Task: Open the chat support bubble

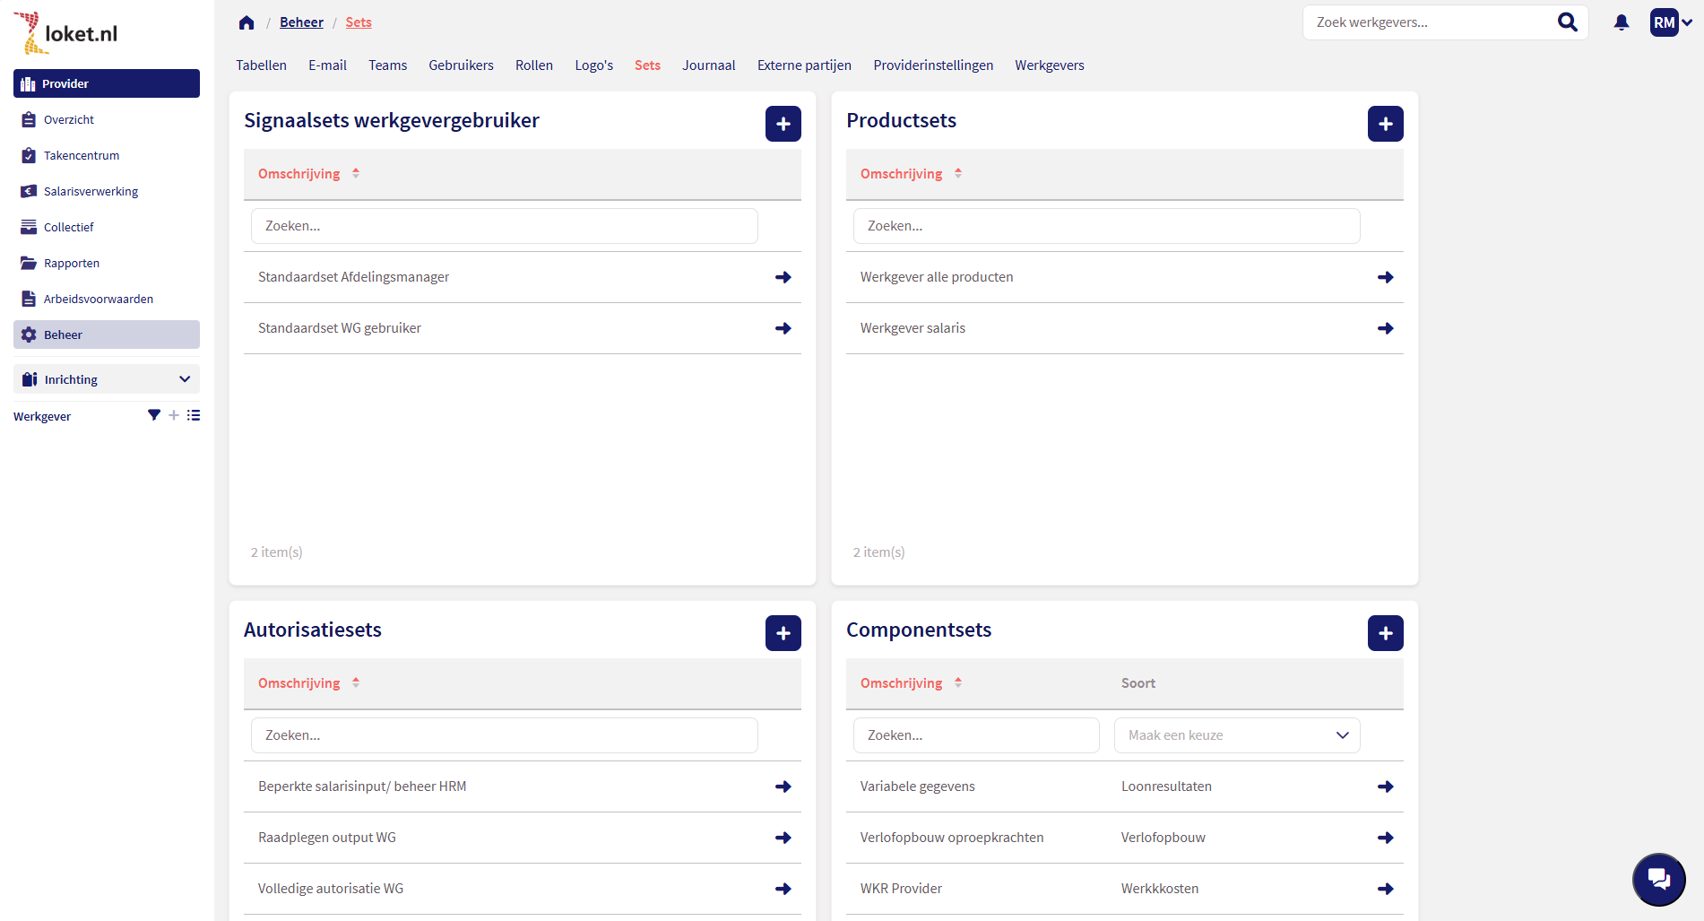Action: (1658, 879)
